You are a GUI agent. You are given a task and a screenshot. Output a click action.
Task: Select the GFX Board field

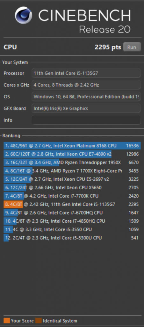pos(86,108)
